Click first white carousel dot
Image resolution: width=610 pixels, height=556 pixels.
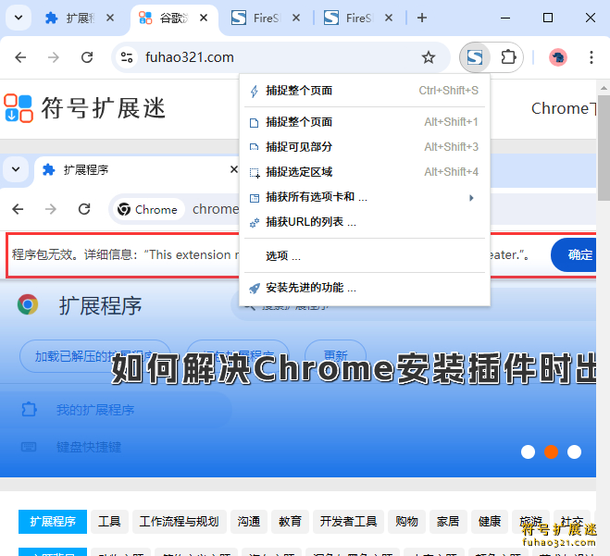(x=528, y=451)
